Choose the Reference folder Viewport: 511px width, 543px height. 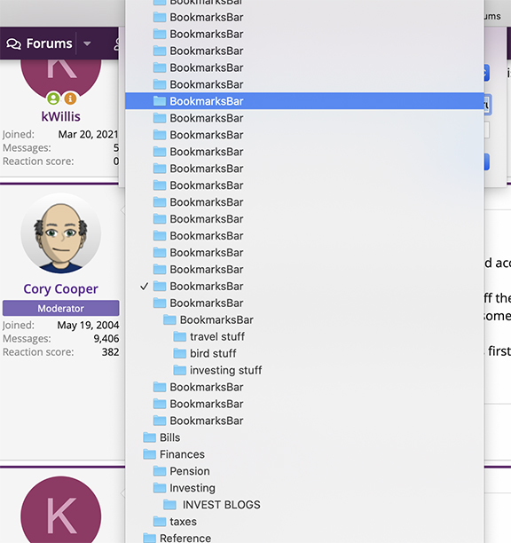[304, 538]
